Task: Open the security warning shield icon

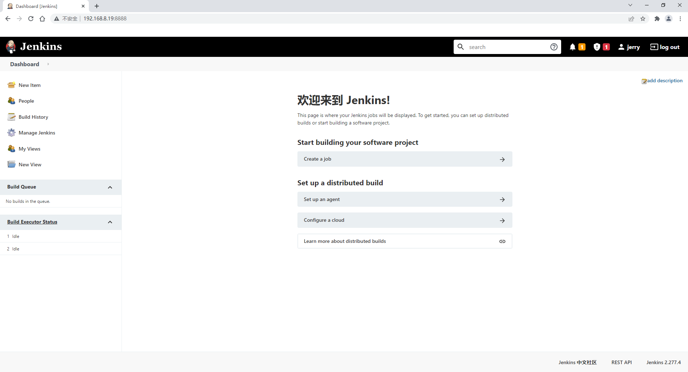Action: 597,47
